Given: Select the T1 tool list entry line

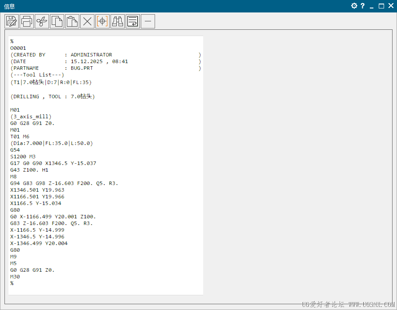Looking at the screenshot, I should coord(51,82).
